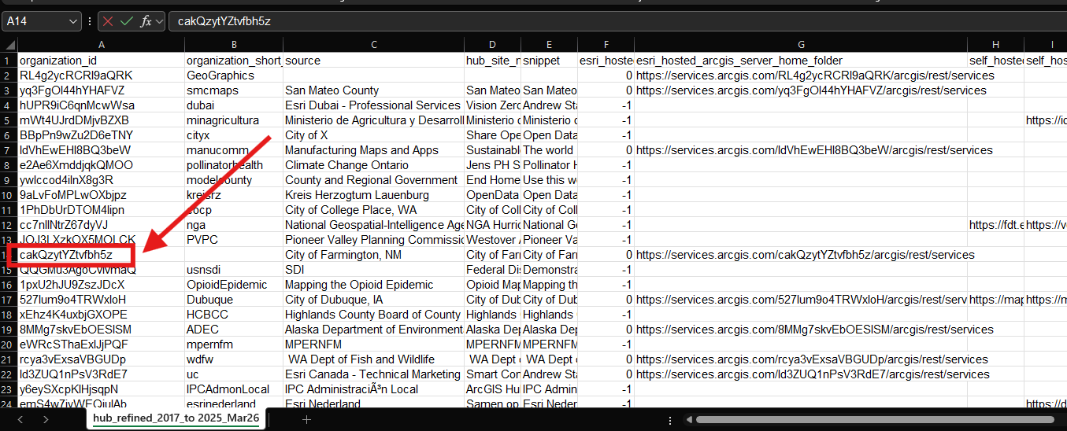Viewport: 1067px width, 431px height.
Task: Select City of College Place, WA cell
Action: 373,210
